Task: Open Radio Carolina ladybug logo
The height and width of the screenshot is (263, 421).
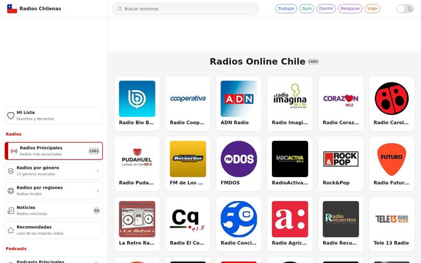Action: click(x=392, y=99)
